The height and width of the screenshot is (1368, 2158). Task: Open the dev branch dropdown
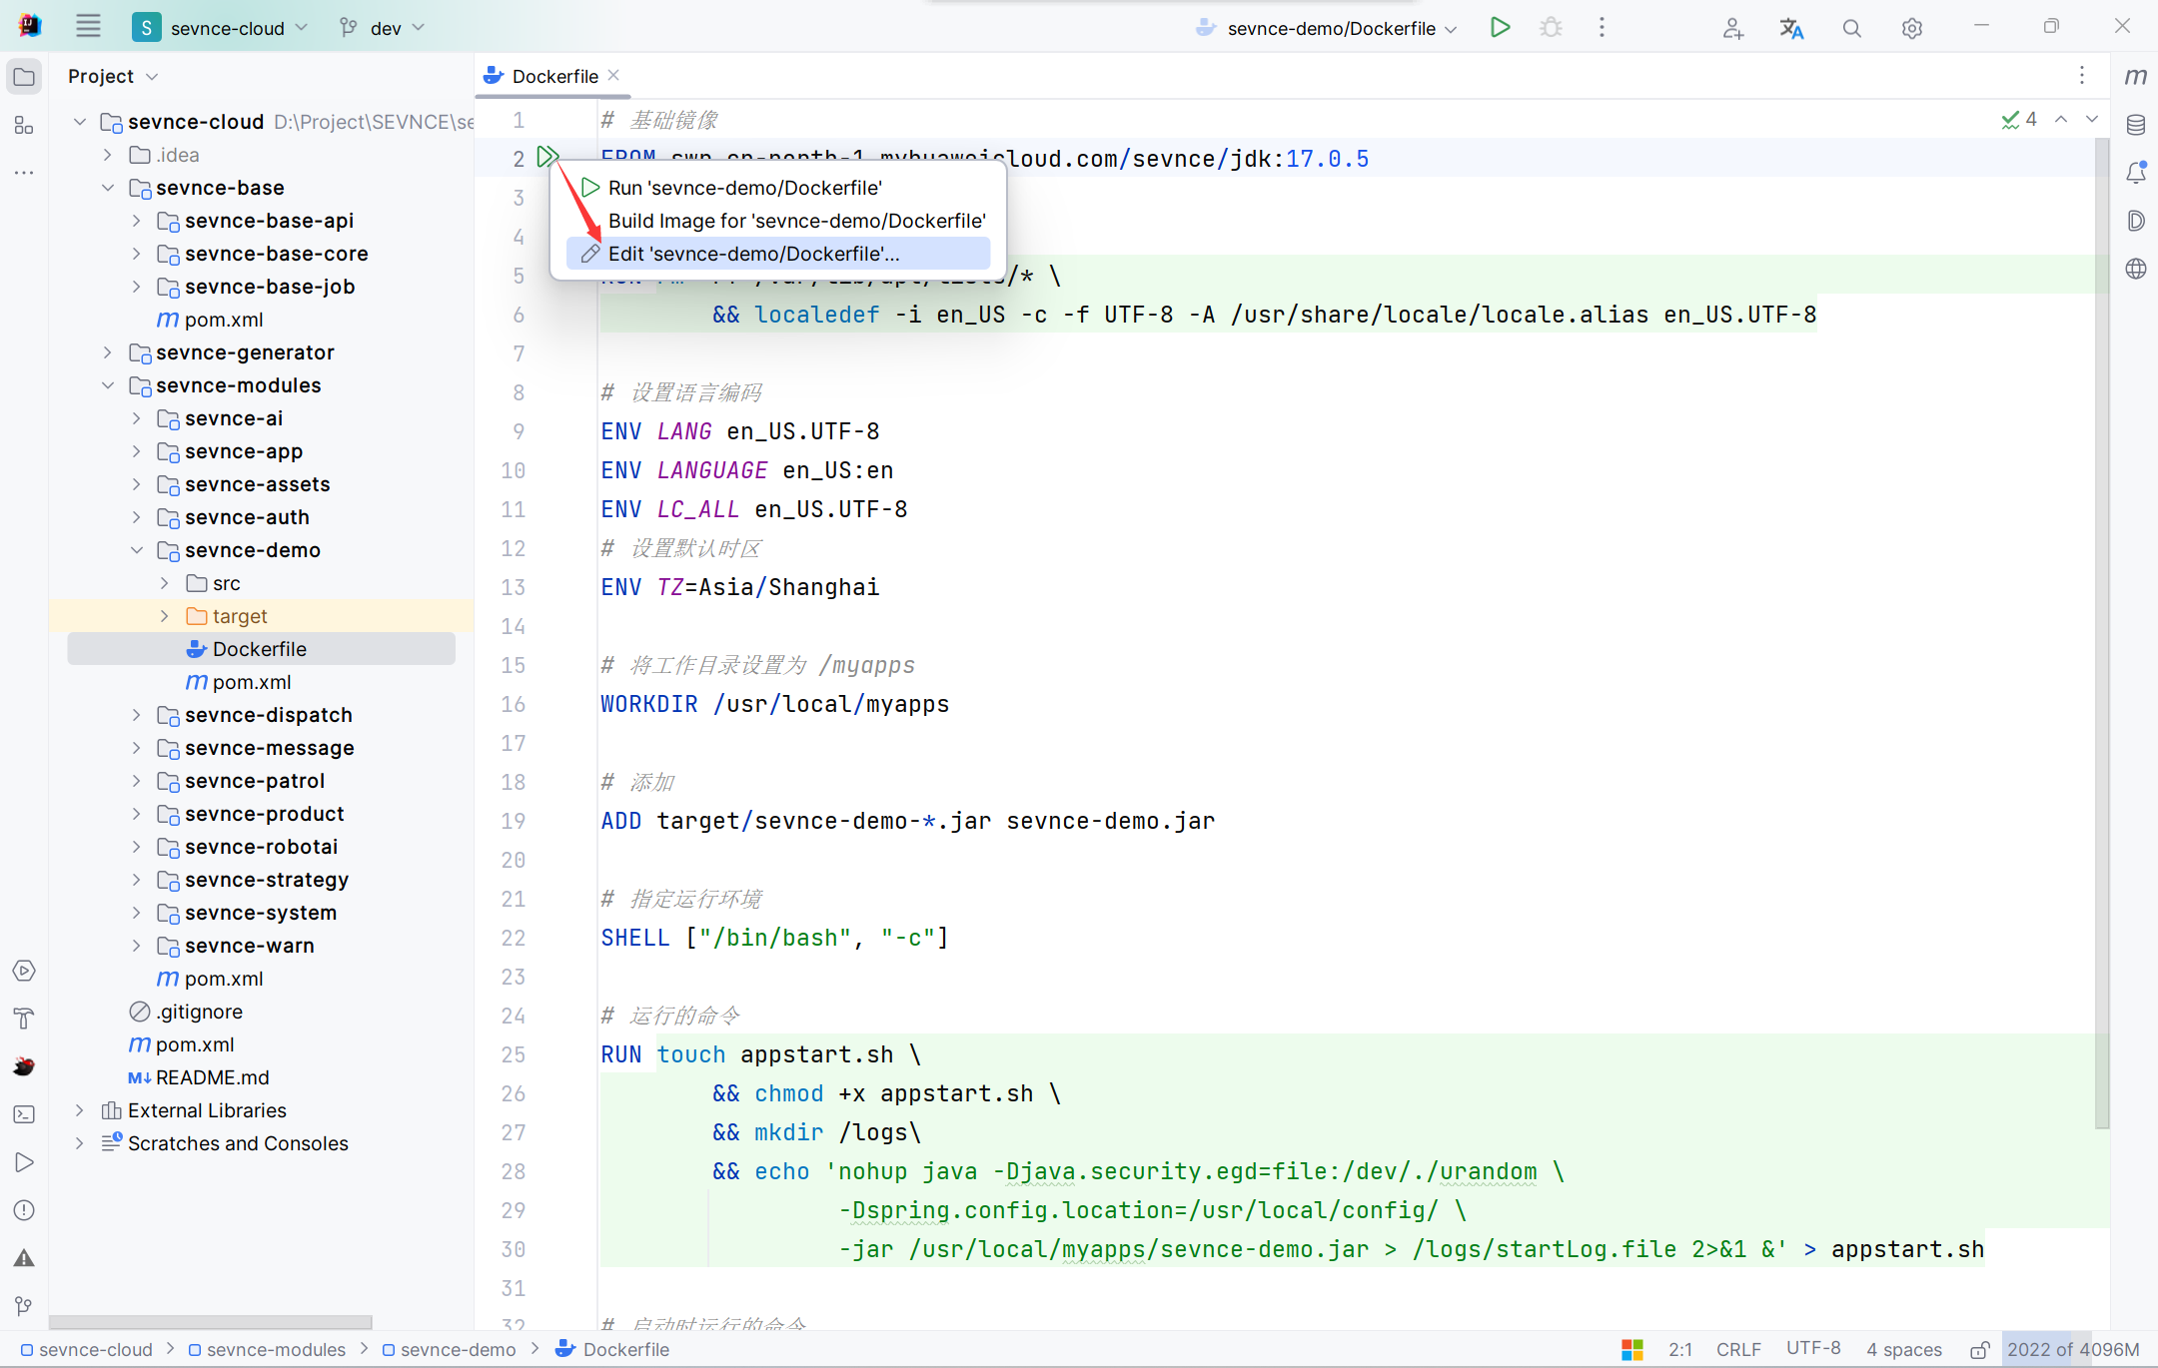383,28
